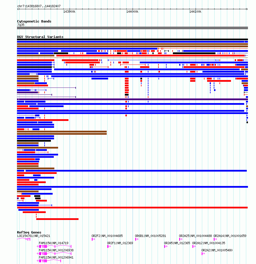Image resolution: width=256 pixels, height=264 pixels.
Task: Select the long red variant bar near the bottom
Action: (x=132, y=208)
